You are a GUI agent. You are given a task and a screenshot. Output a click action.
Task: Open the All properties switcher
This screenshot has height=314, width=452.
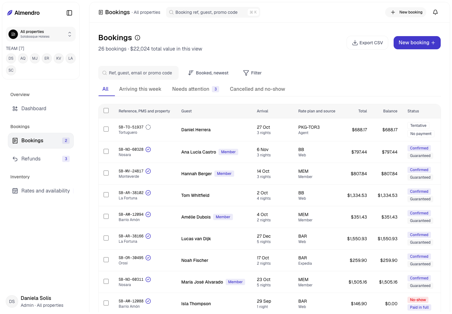coord(41,34)
